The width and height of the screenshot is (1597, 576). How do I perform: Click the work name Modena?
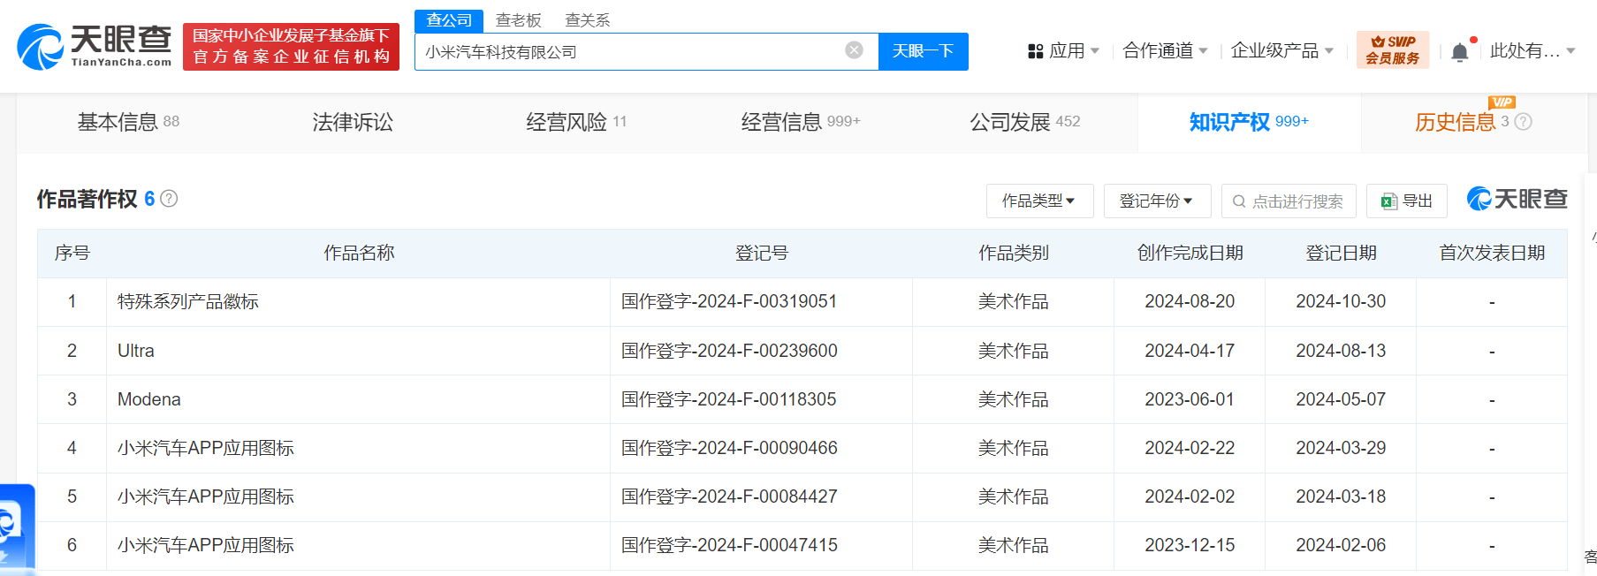point(148,399)
